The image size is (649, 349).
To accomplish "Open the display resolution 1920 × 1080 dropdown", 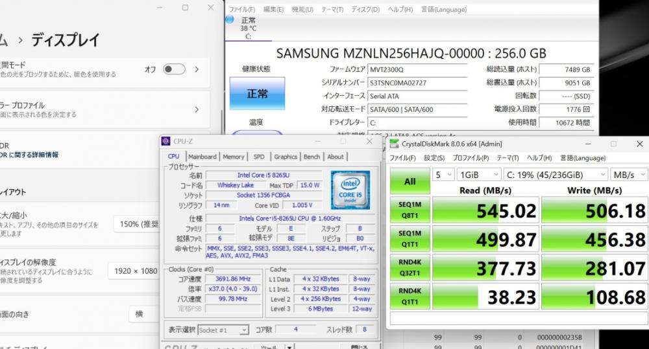I will [x=134, y=271].
